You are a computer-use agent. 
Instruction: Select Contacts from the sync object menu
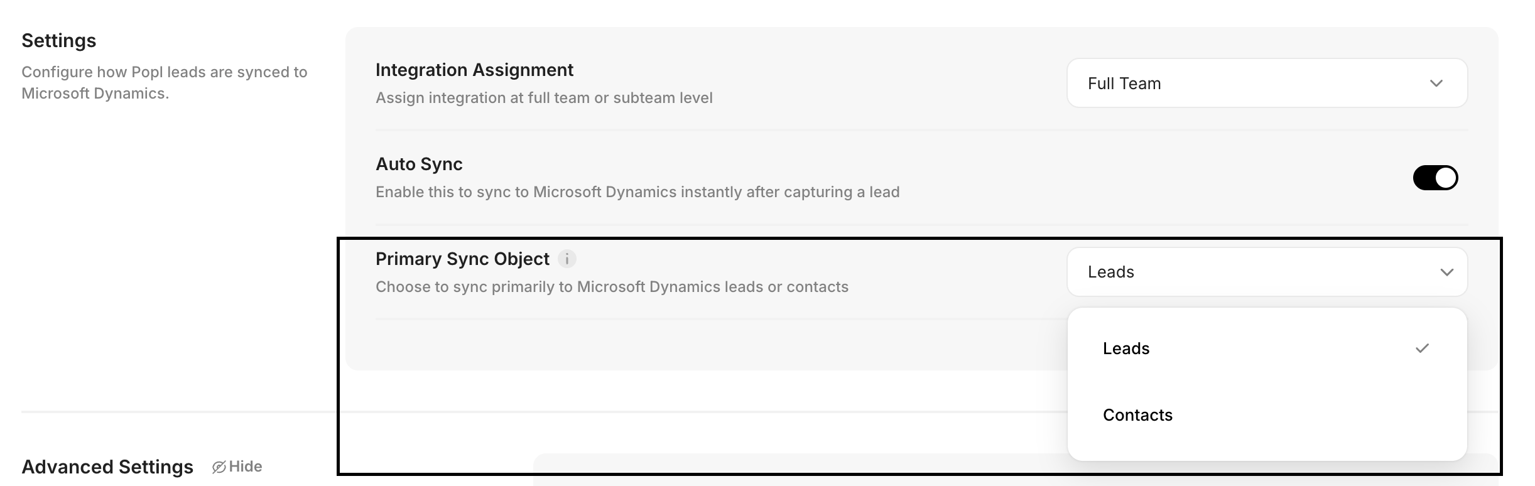1137,415
